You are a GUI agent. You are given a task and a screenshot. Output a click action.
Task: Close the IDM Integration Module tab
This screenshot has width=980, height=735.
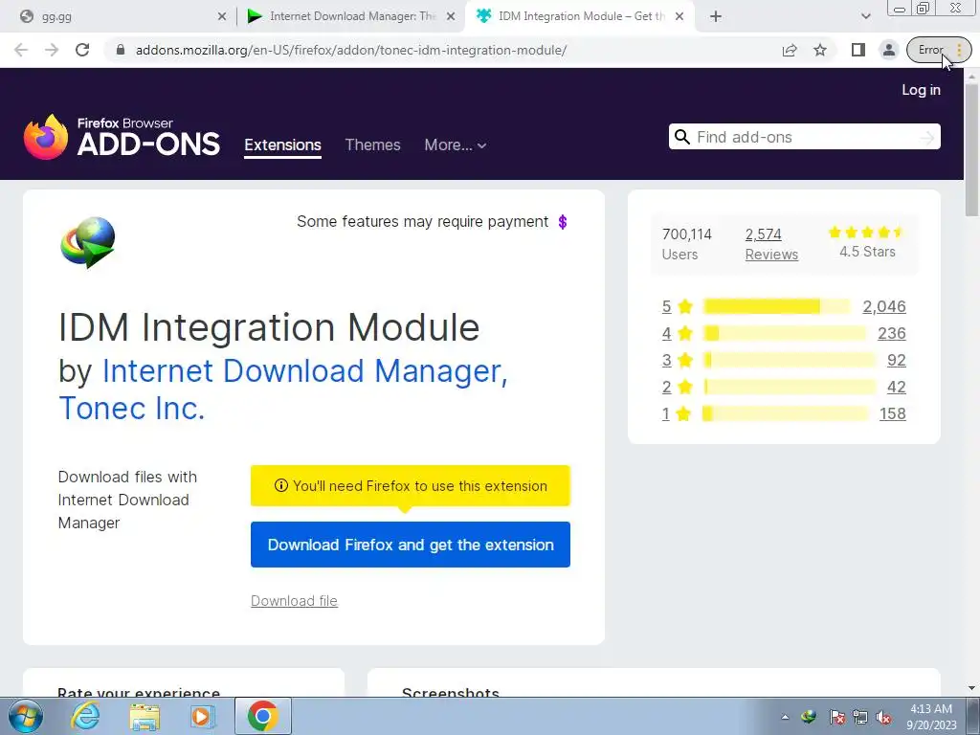(x=679, y=17)
